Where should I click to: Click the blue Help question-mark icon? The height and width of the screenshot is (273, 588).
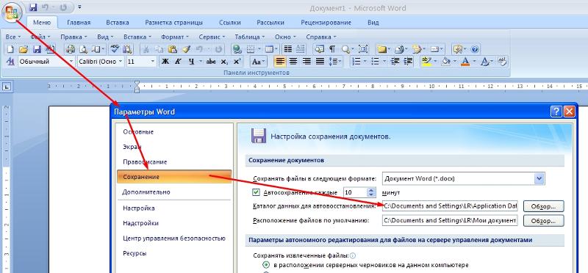coord(475,49)
